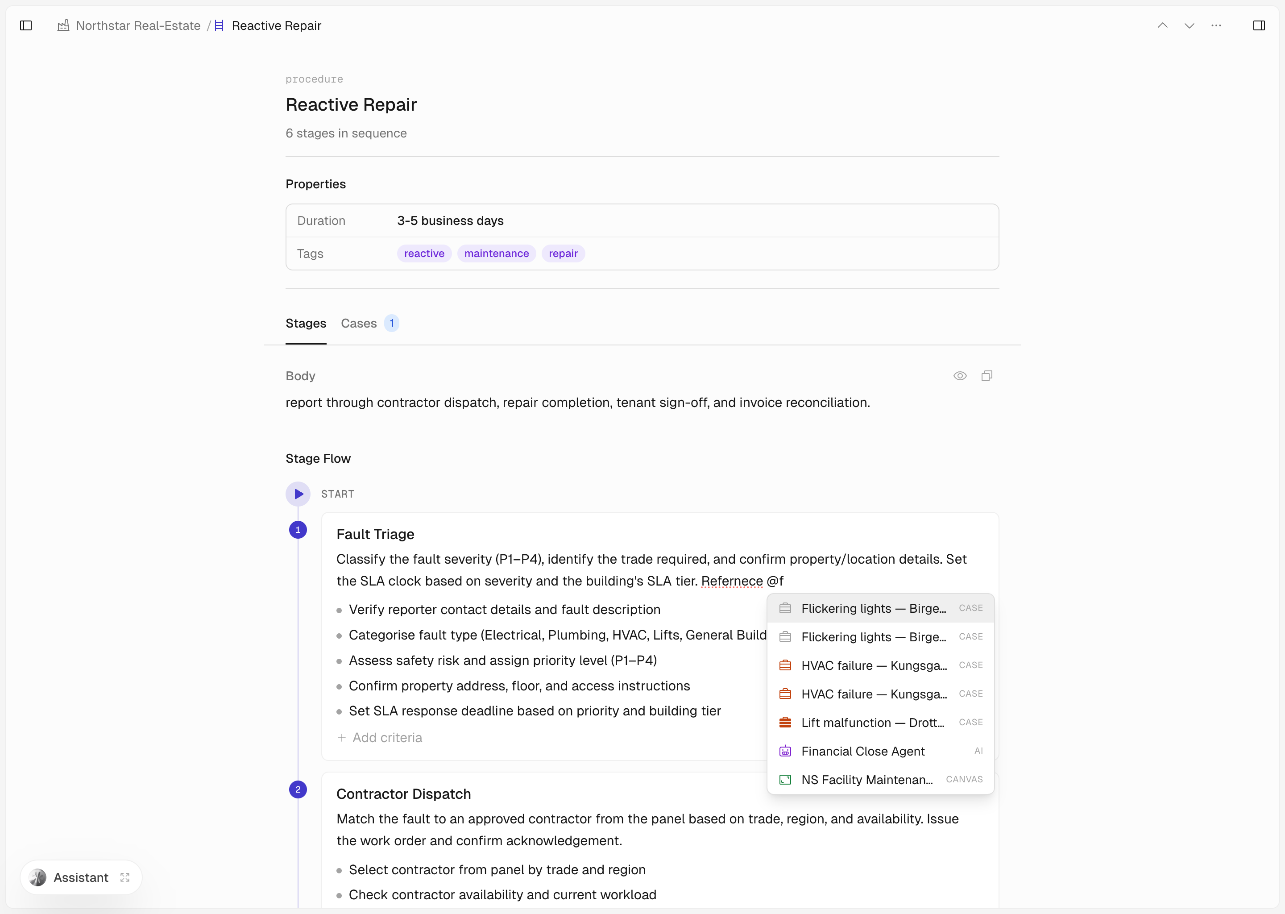Toggle the right side panel icon
1285x914 pixels.
1259,25
